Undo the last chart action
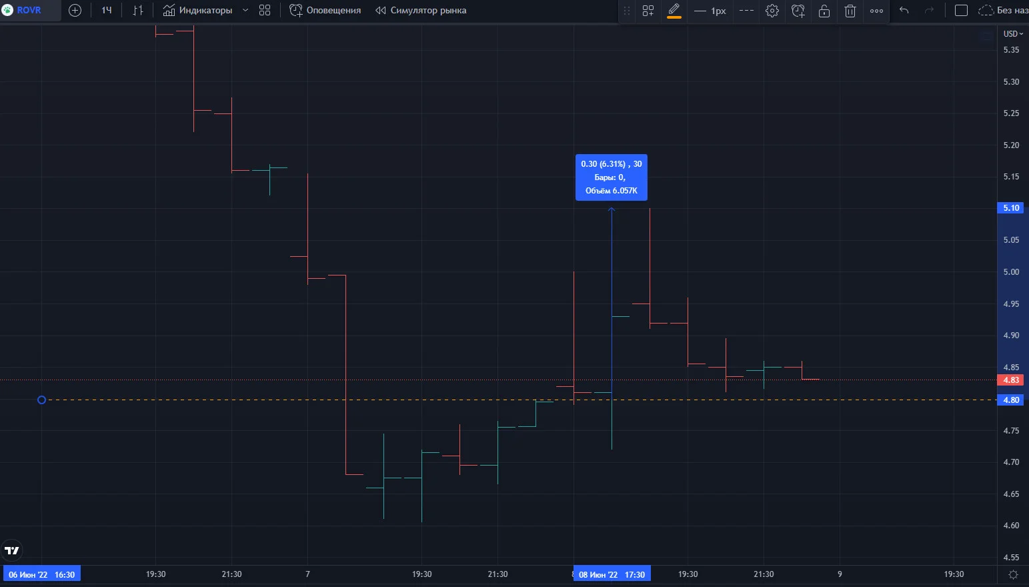 [904, 11]
